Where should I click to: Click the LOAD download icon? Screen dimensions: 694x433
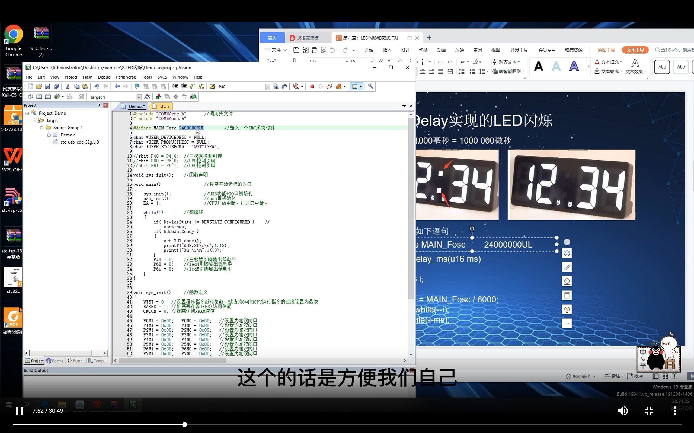pyautogui.click(x=81, y=96)
